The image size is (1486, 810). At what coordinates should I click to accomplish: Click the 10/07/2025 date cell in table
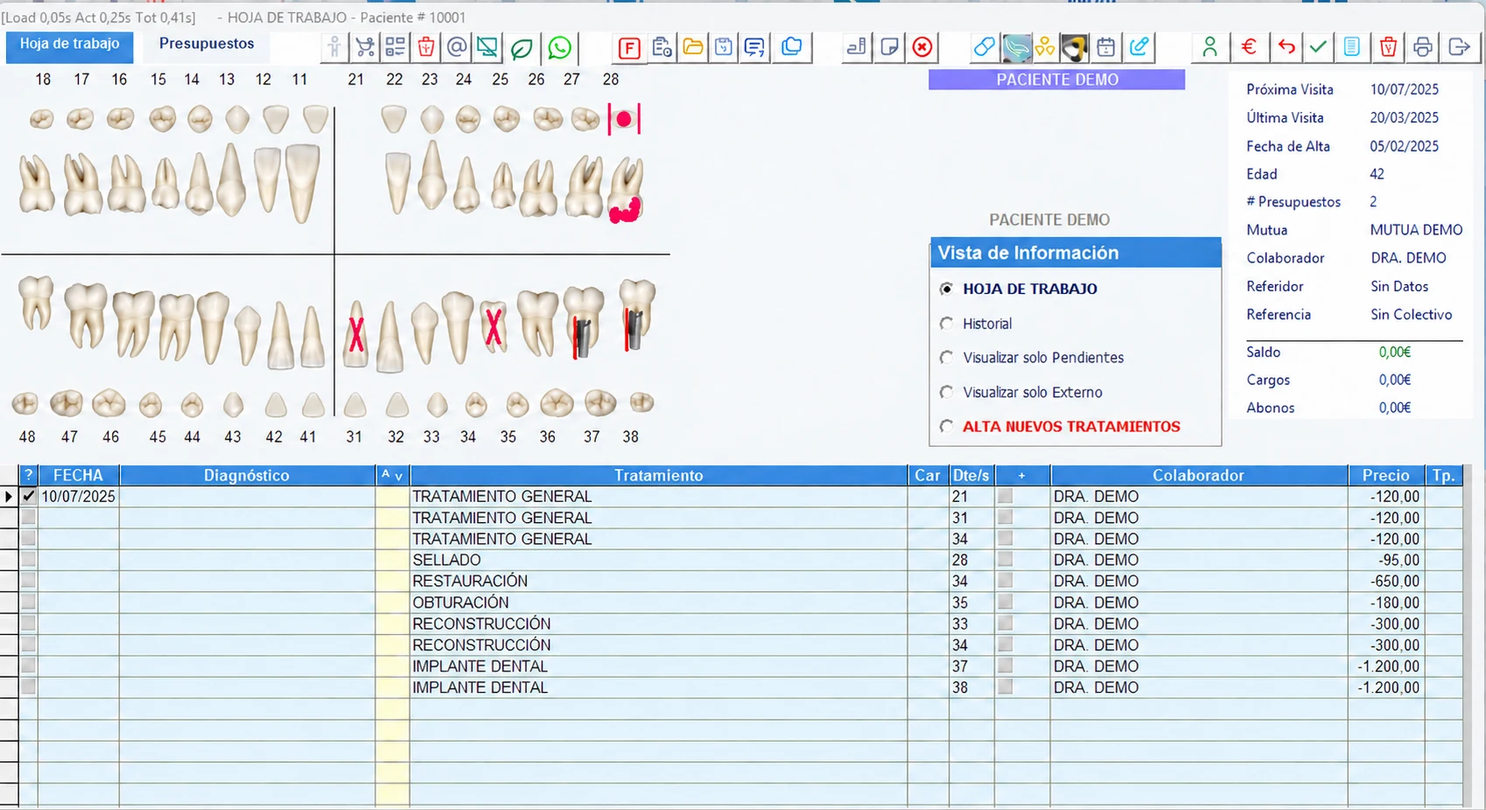tap(78, 496)
